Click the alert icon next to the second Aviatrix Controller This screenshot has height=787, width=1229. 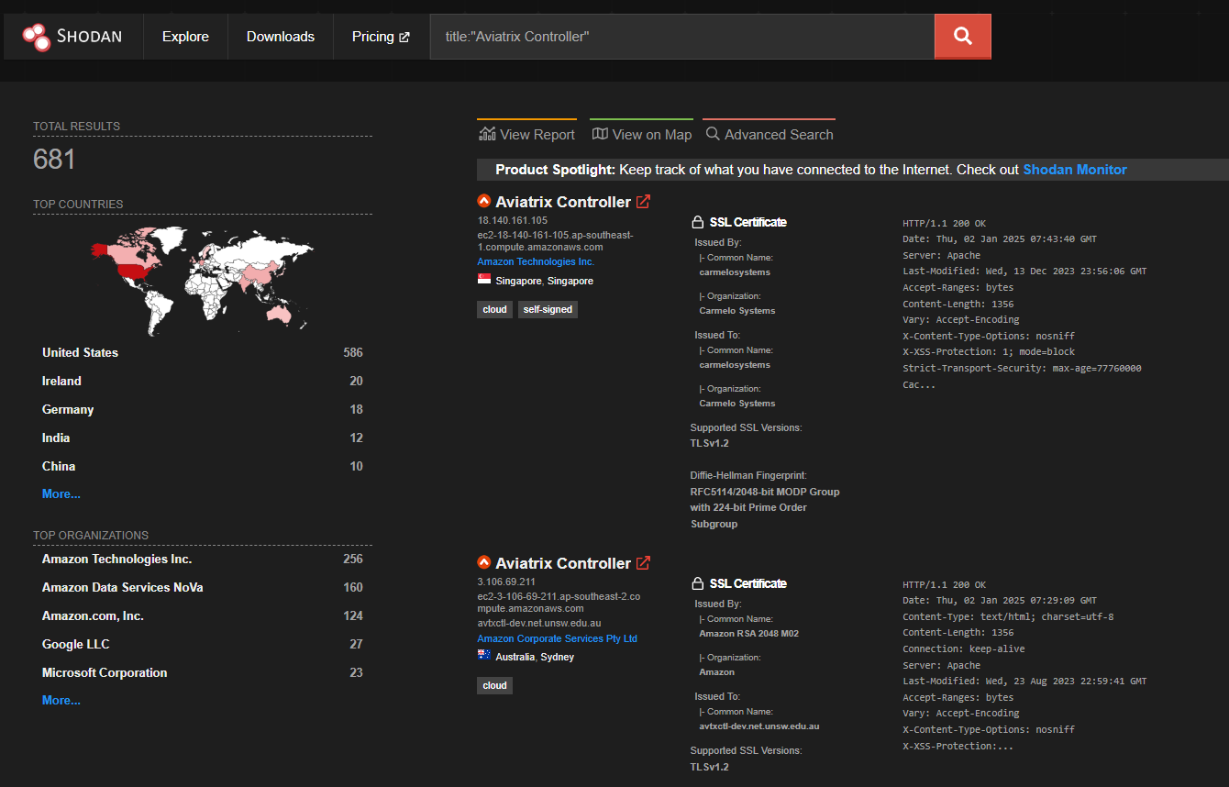click(483, 561)
